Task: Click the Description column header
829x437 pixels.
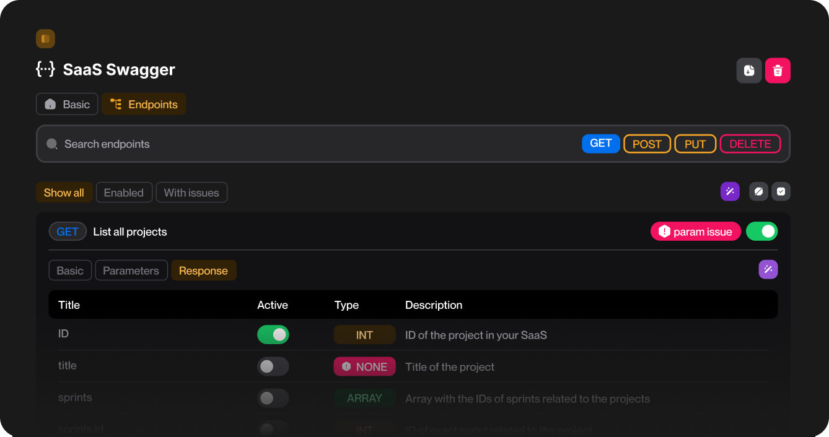Action: click(434, 305)
